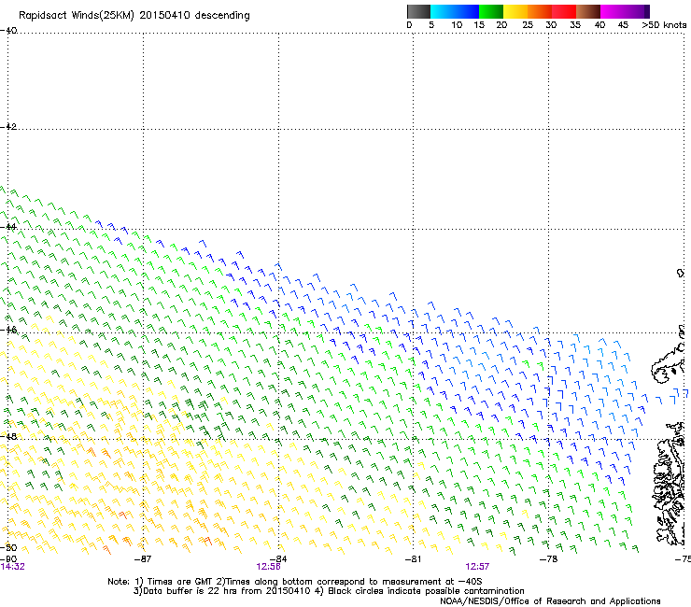Click the longitude label '-81'

point(413,559)
